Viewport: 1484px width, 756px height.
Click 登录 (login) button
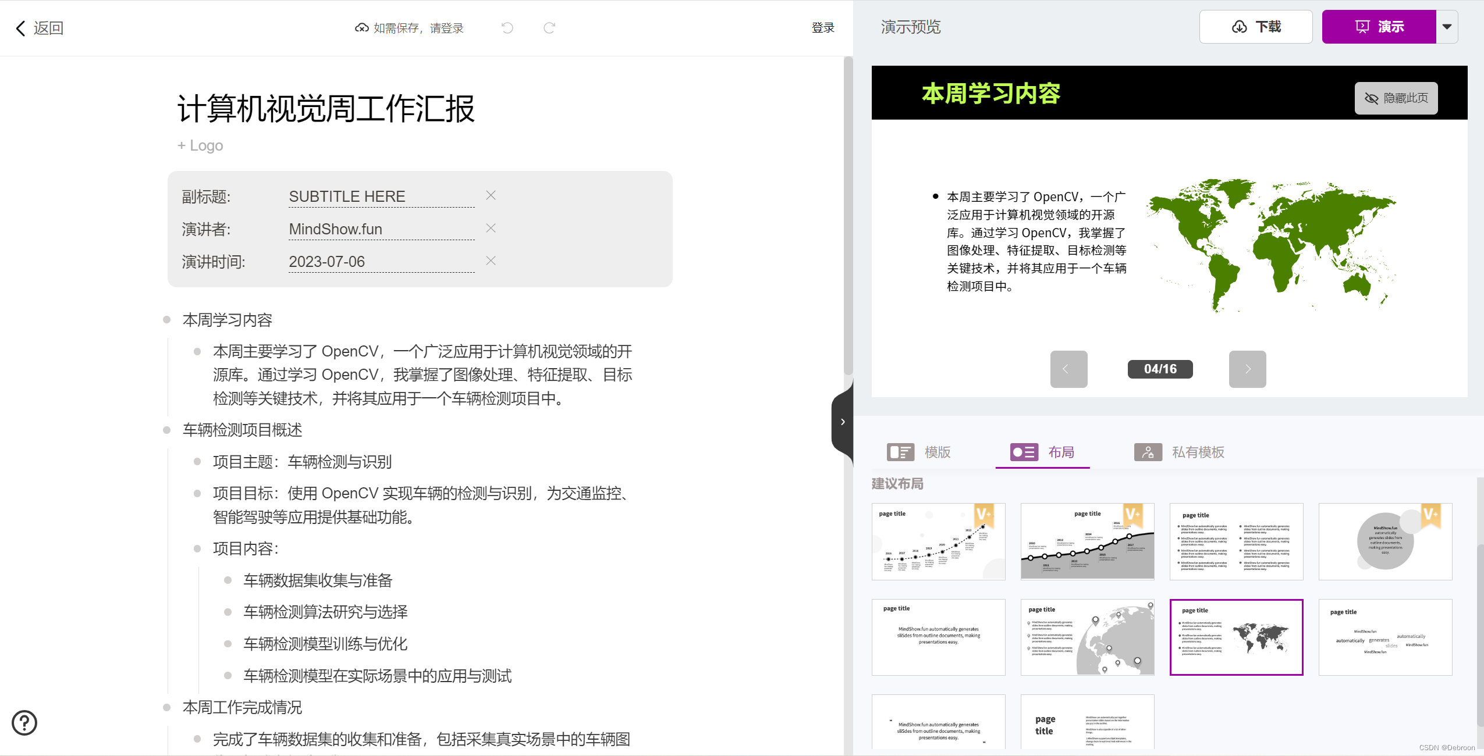pyautogui.click(x=824, y=27)
